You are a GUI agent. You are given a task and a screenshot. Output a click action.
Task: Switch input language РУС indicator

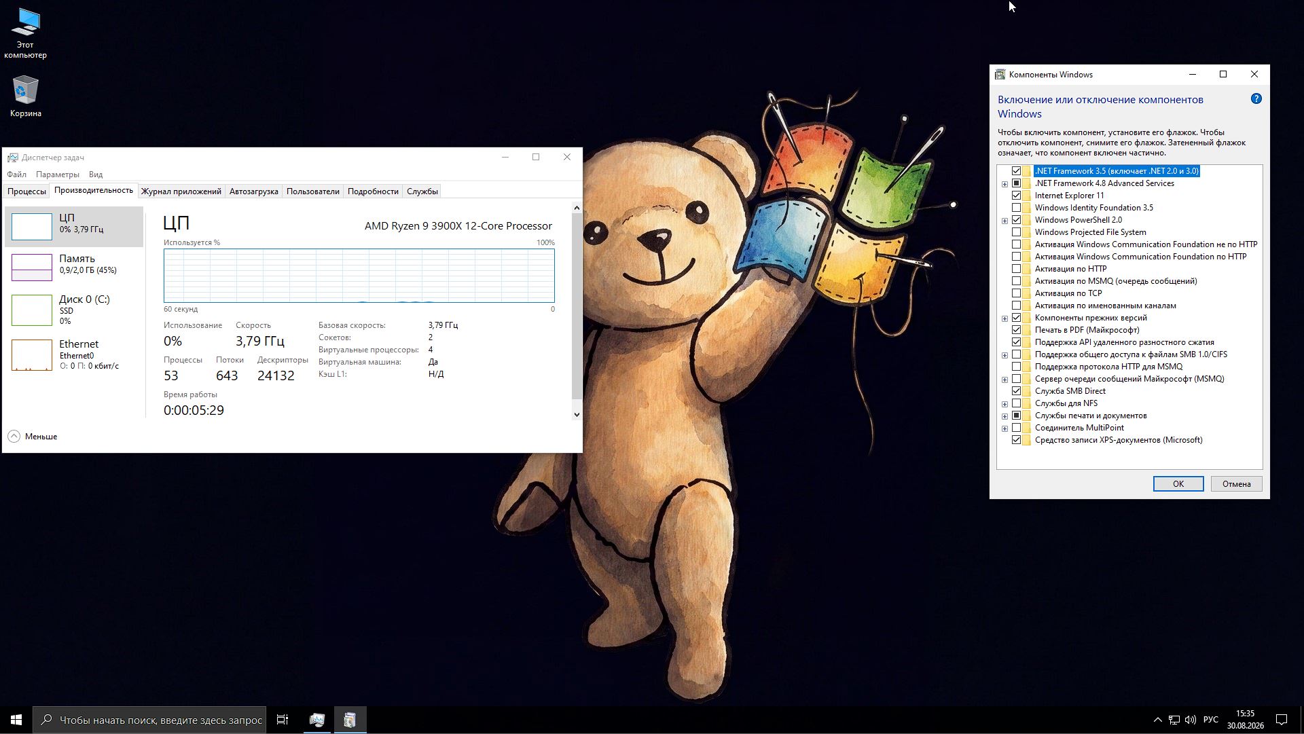[1211, 720]
